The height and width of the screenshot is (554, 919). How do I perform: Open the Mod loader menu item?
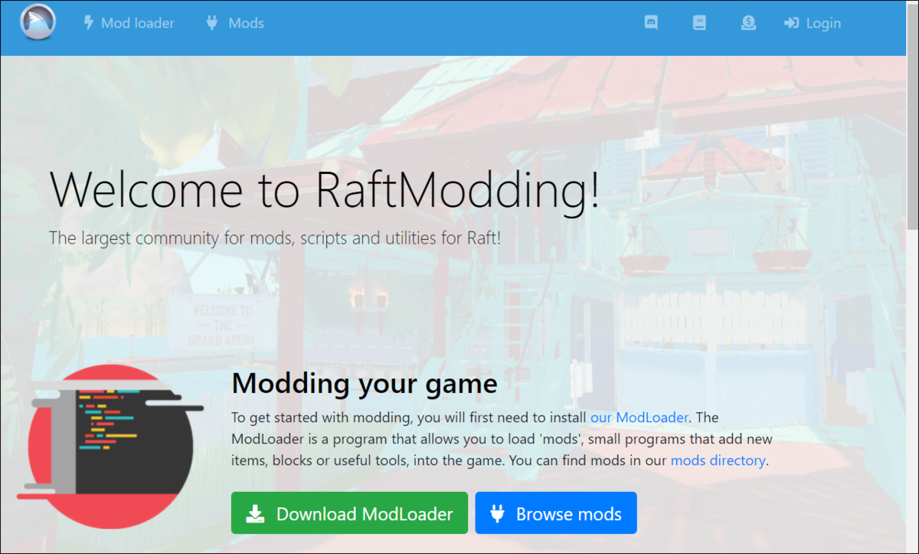[x=129, y=23]
